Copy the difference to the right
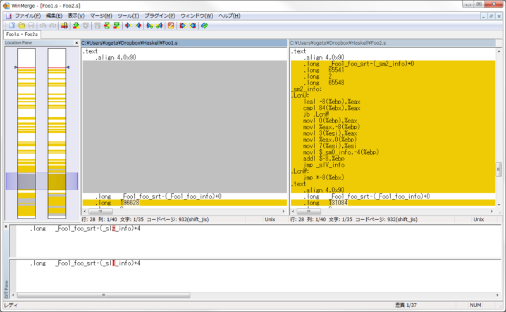The height and width of the screenshot is (312, 506). pyautogui.click(x=128, y=25)
